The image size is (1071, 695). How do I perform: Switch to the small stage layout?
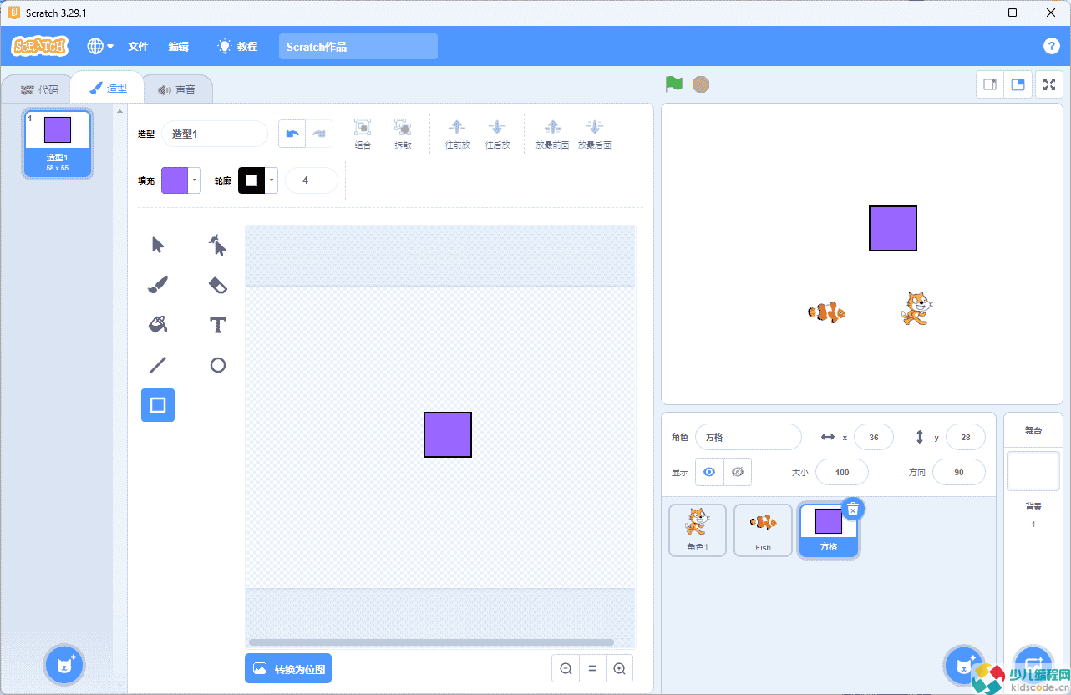pos(990,84)
